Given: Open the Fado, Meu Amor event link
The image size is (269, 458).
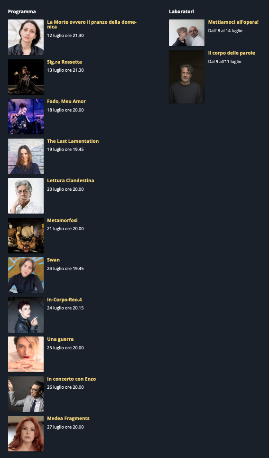Looking at the screenshot, I should (66, 102).
